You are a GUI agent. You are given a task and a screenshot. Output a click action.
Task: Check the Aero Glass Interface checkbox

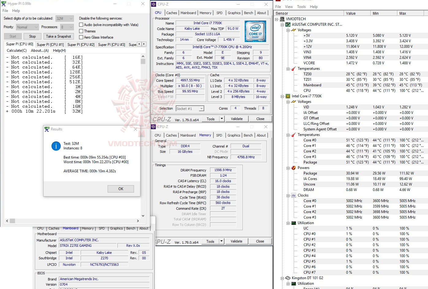(81, 37)
